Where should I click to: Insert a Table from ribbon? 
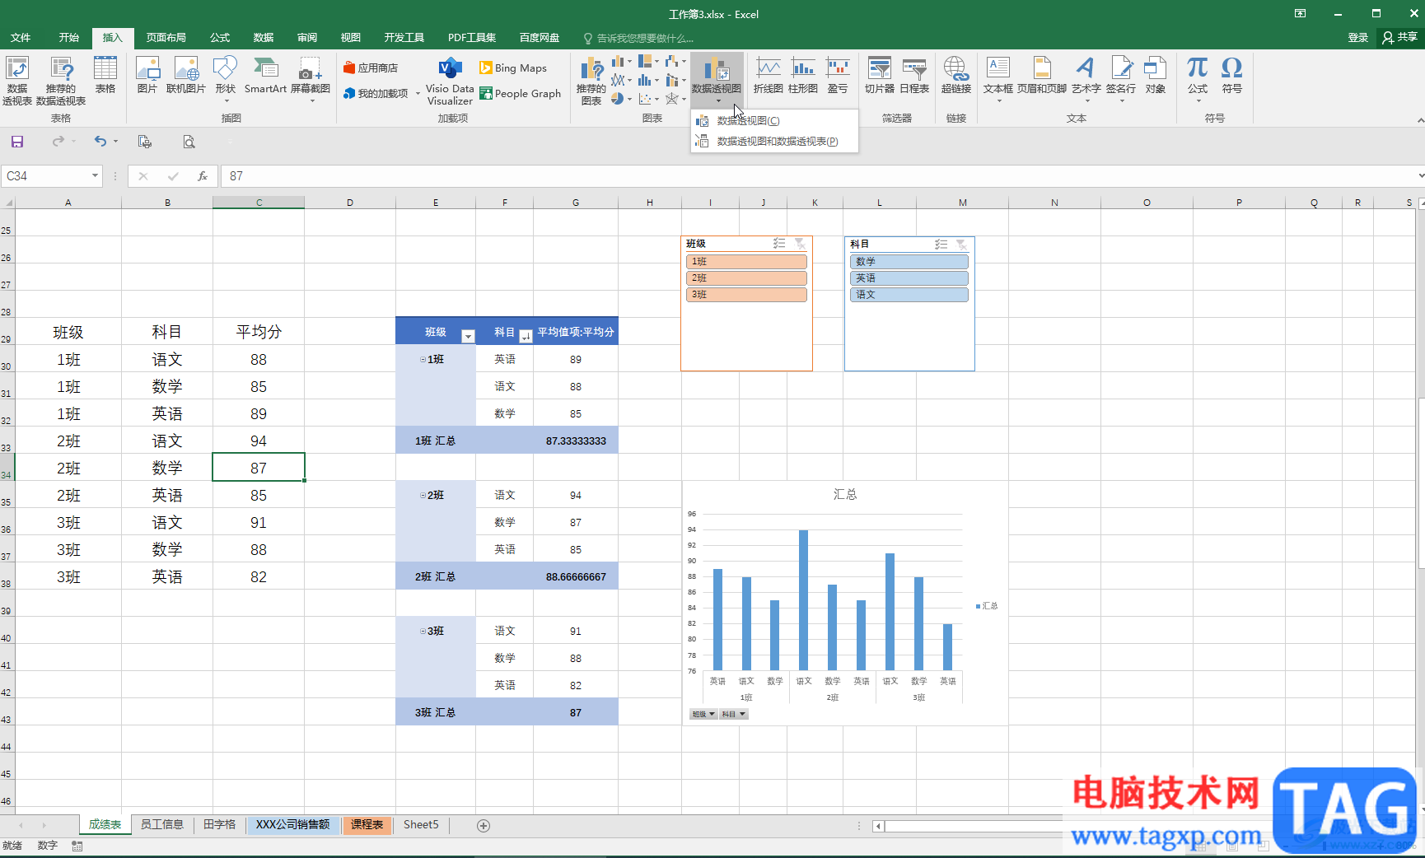[105, 75]
